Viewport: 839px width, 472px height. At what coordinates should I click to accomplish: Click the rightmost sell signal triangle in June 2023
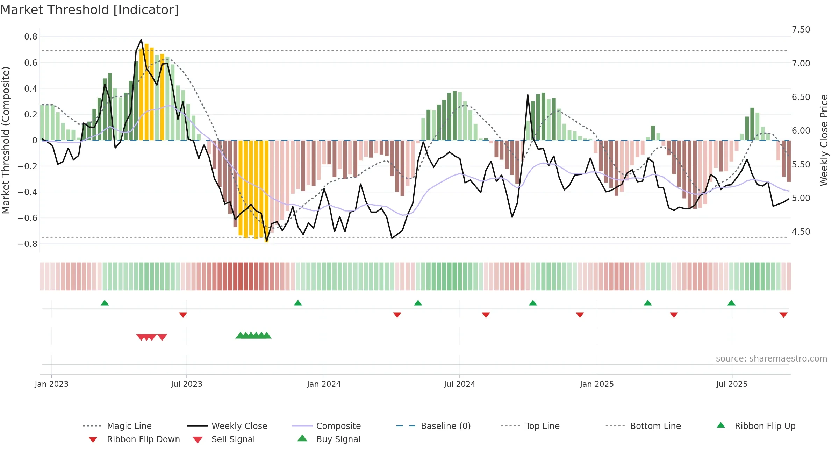click(162, 337)
